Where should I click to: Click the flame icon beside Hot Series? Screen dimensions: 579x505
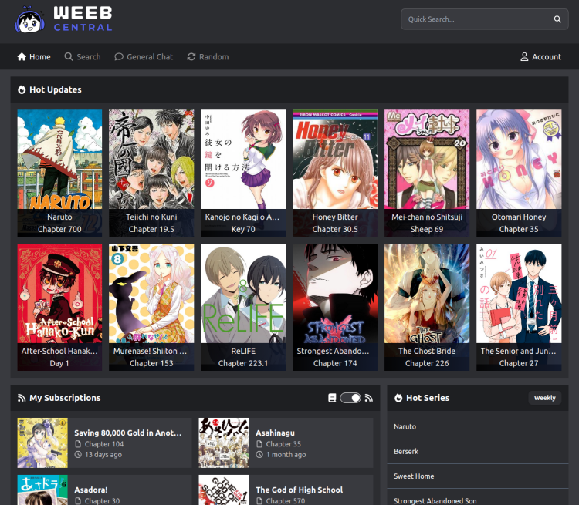(x=398, y=398)
